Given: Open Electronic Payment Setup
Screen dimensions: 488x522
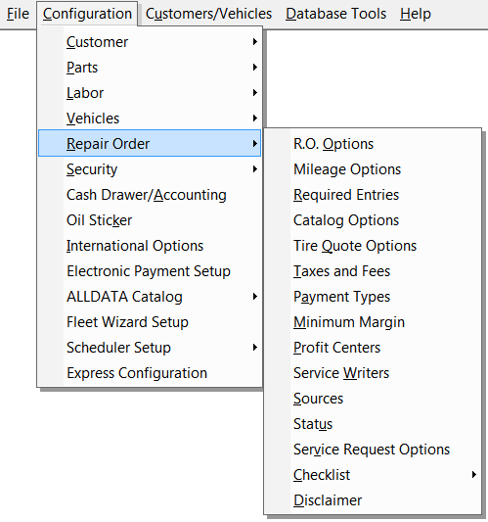Looking at the screenshot, I should click(150, 271).
